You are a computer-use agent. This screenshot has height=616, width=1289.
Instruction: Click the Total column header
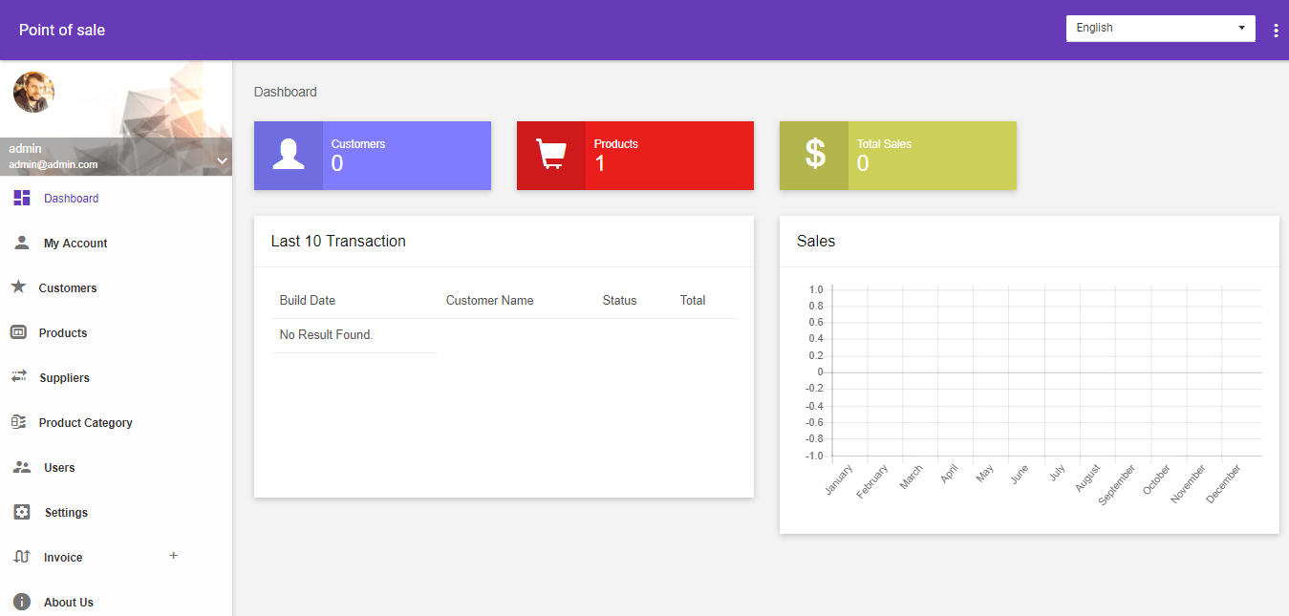coord(693,300)
